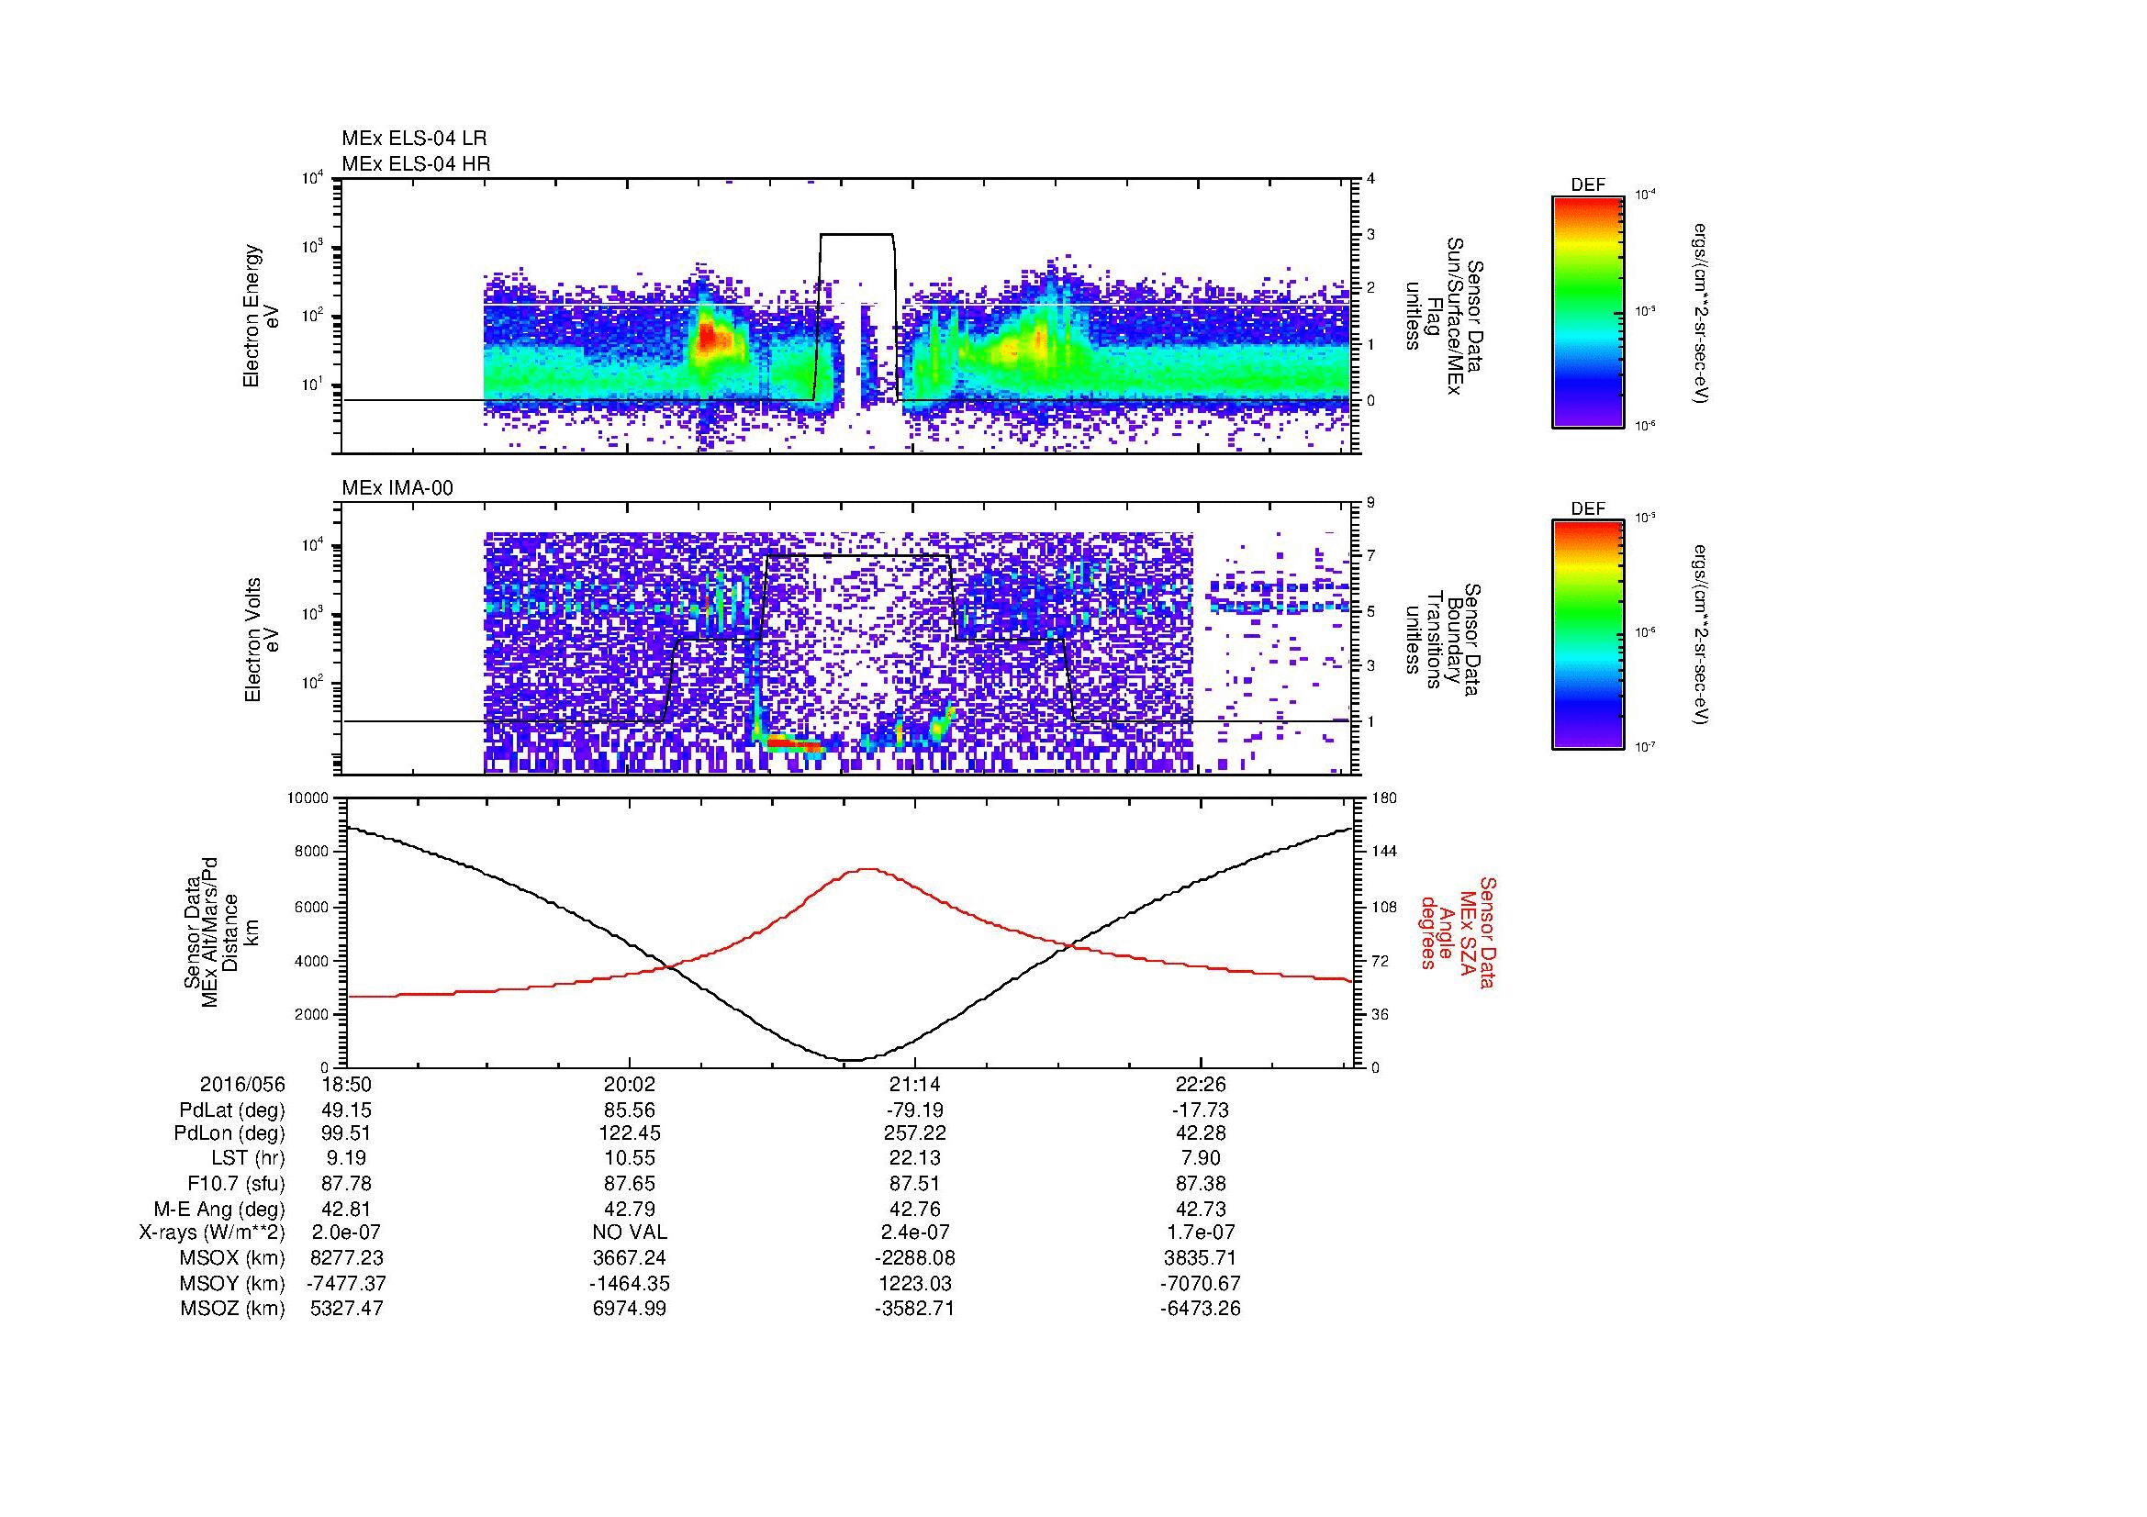Click the M-E Ang value 42.81
The width and height of the screenshot is (2147, 1517).
click(347, 1210)
